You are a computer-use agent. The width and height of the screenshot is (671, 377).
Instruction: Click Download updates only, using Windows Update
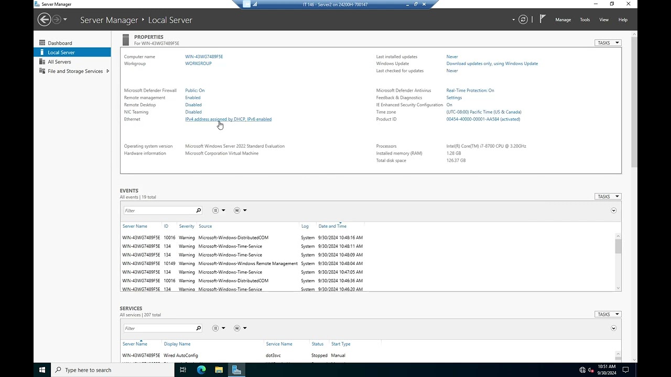click(492, 63)
